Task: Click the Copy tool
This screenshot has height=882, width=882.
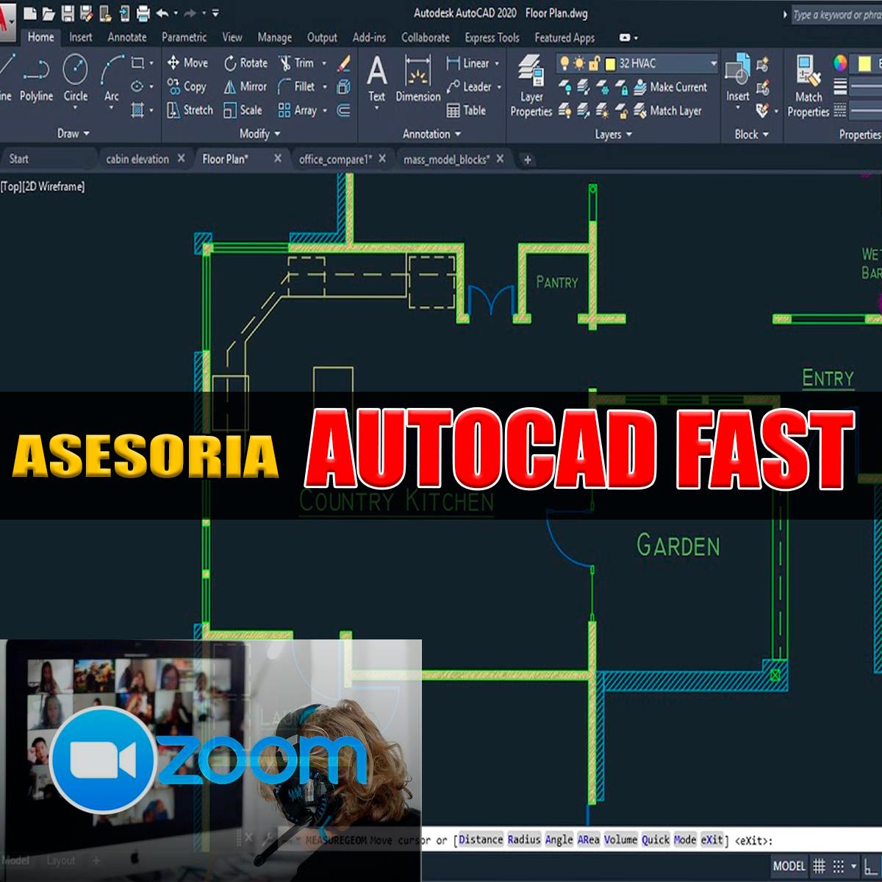Action: [187, 87]
